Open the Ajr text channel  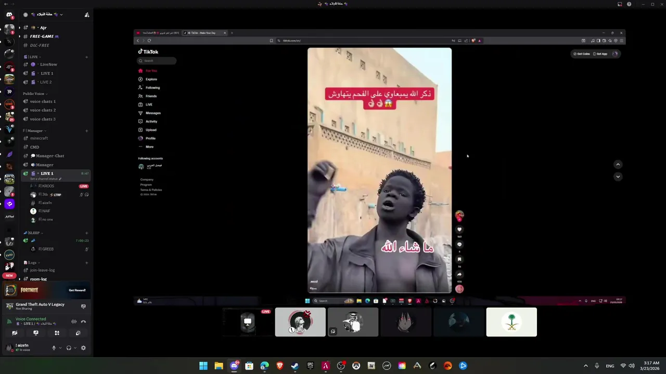pos(56,28)
